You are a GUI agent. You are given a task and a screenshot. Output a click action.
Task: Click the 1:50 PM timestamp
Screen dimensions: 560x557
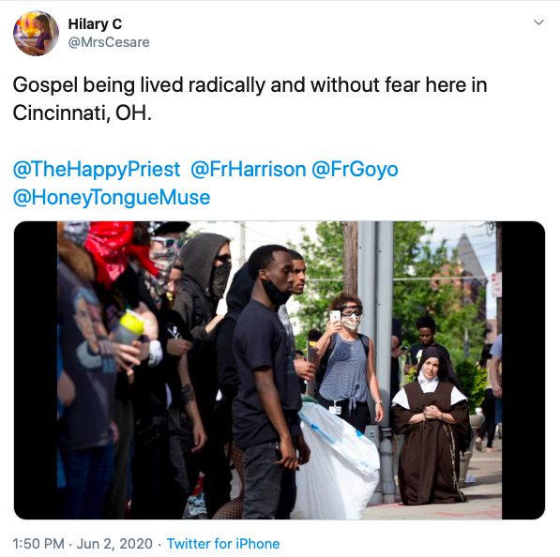tap(38, 544)
